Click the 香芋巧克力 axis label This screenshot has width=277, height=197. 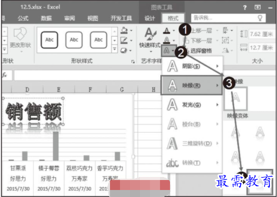point(110,168)
